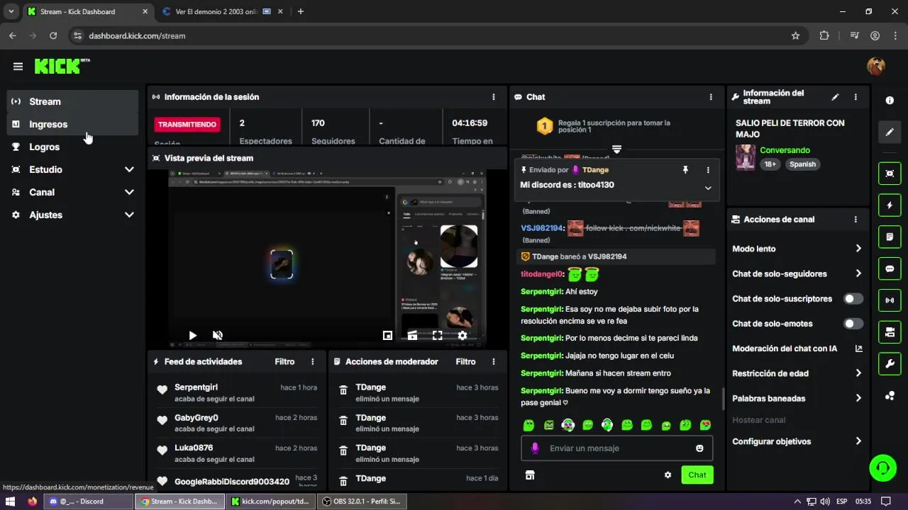The image size is (908, 510).
Task: Edit stream information with pencil icon
Action: pyautogui.click(x=835, y=97)
